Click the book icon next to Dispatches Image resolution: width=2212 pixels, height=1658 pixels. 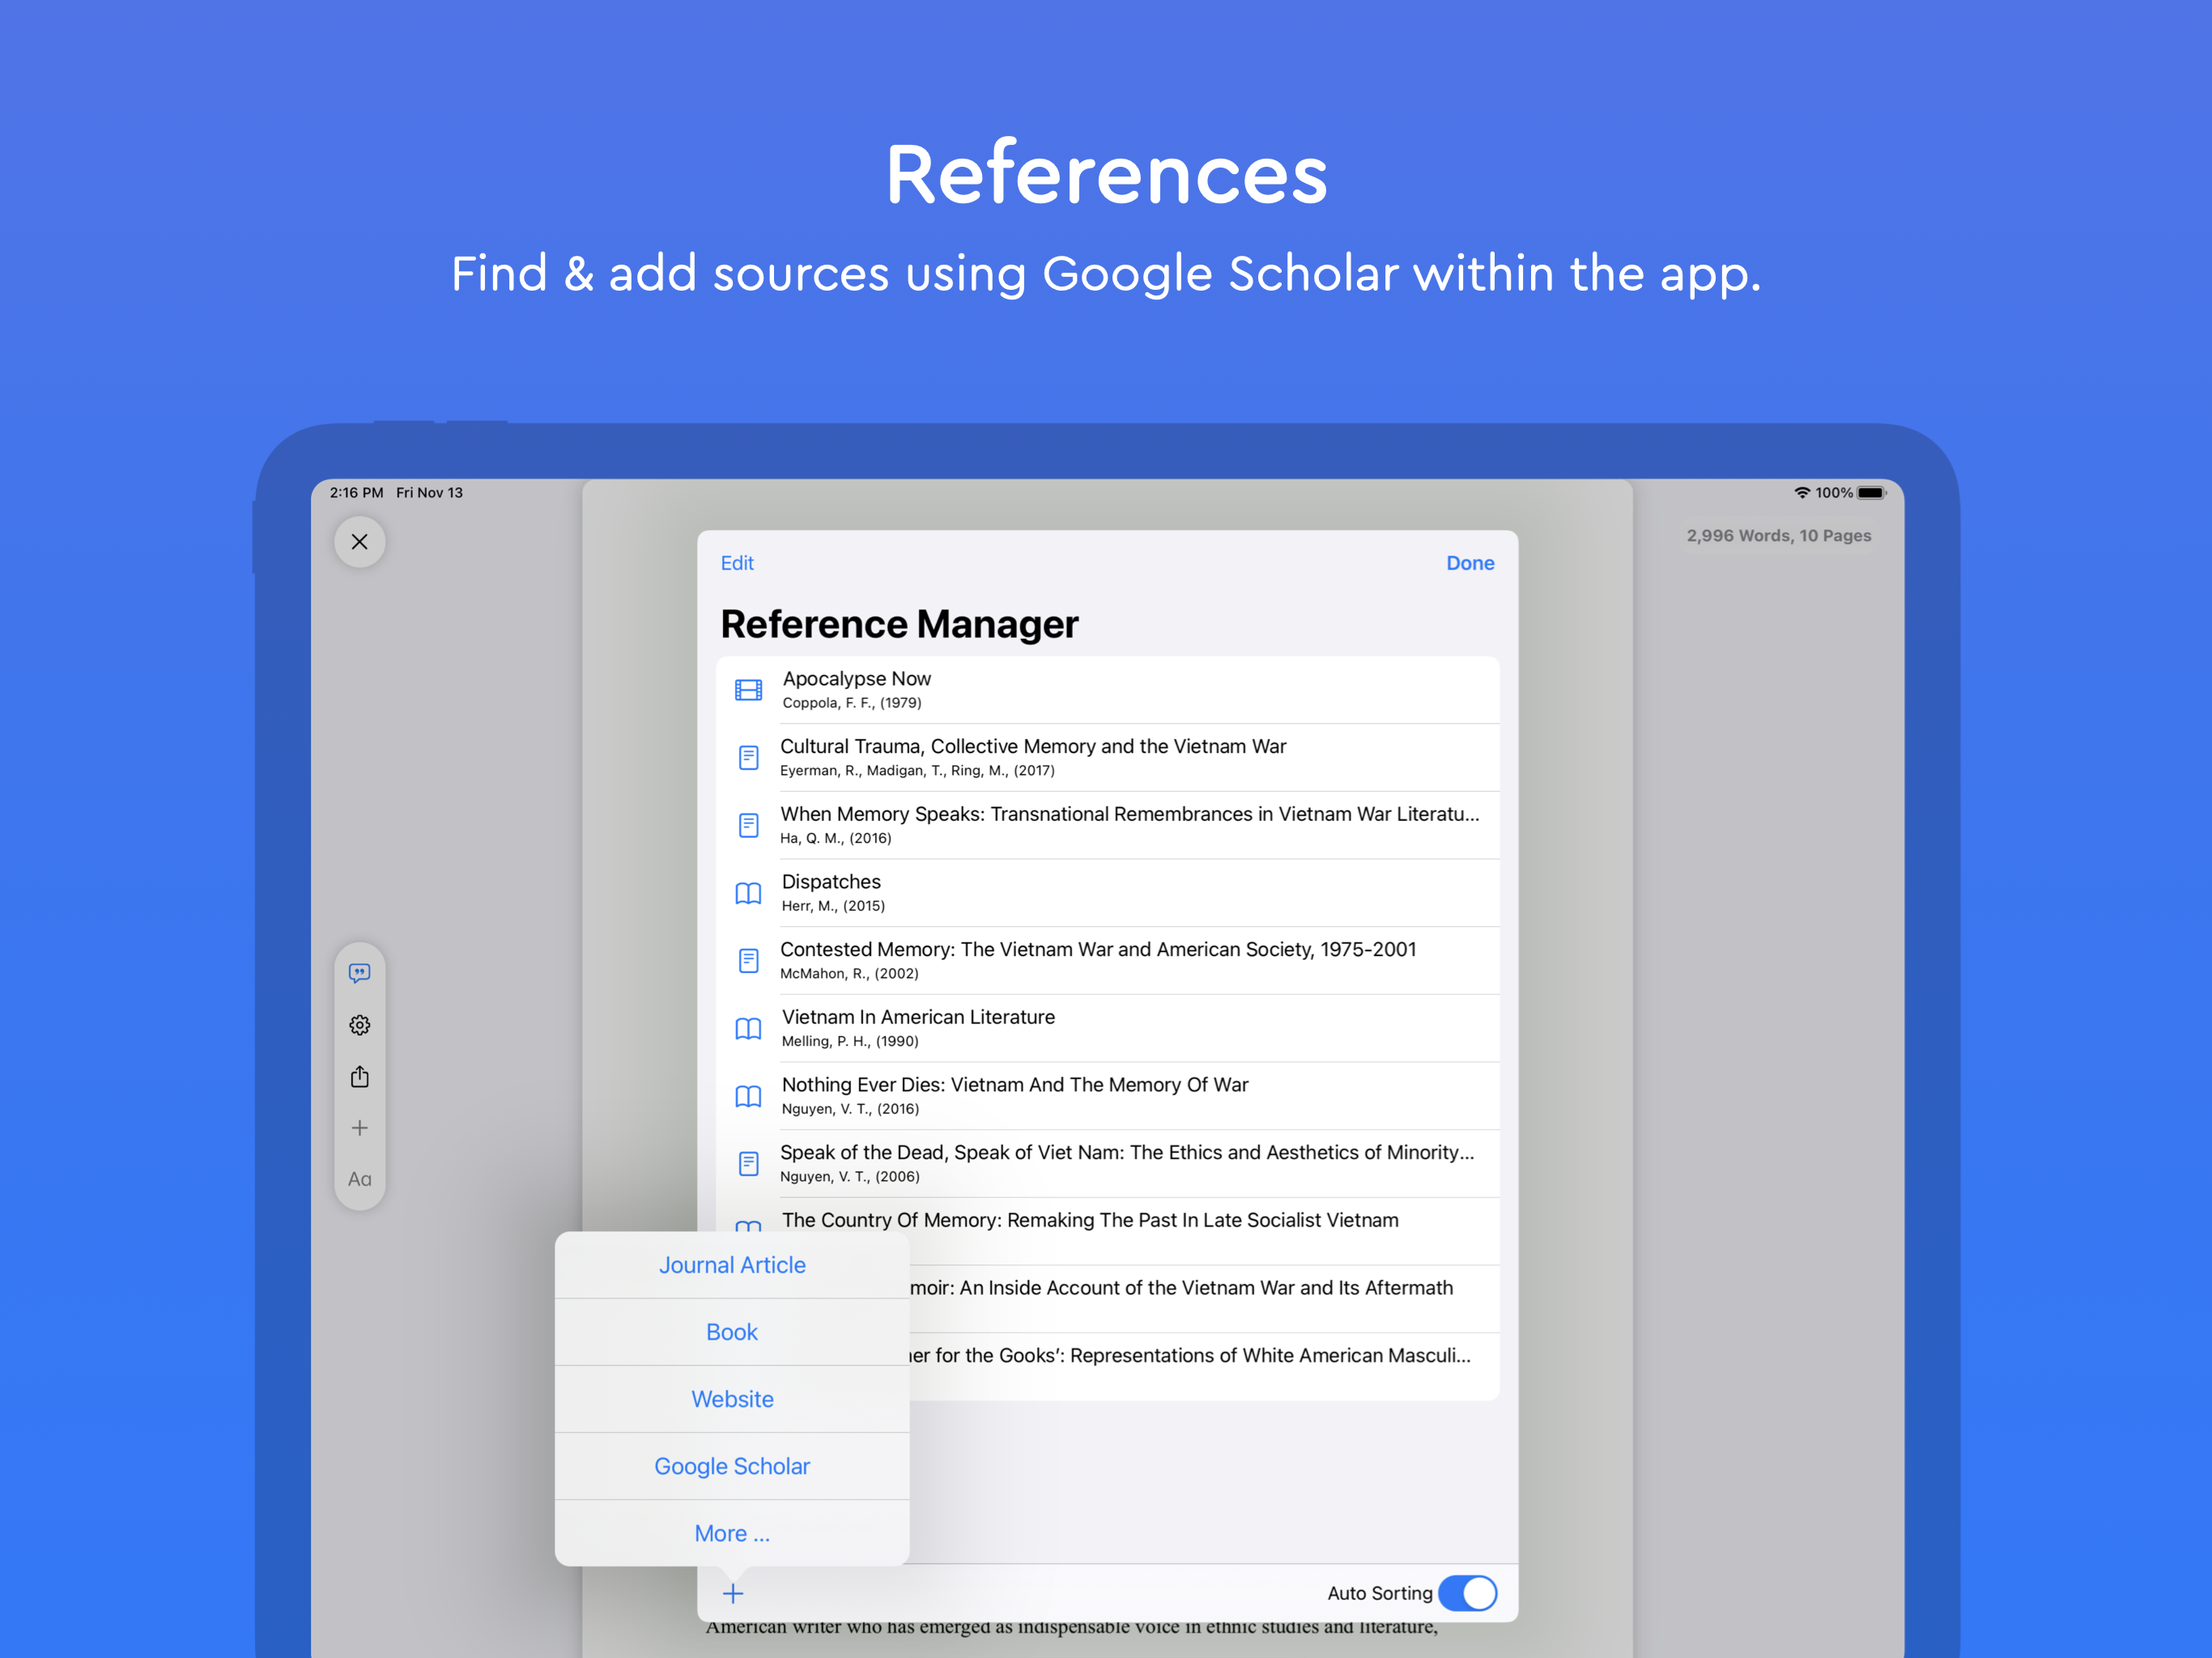coord(748,893)
